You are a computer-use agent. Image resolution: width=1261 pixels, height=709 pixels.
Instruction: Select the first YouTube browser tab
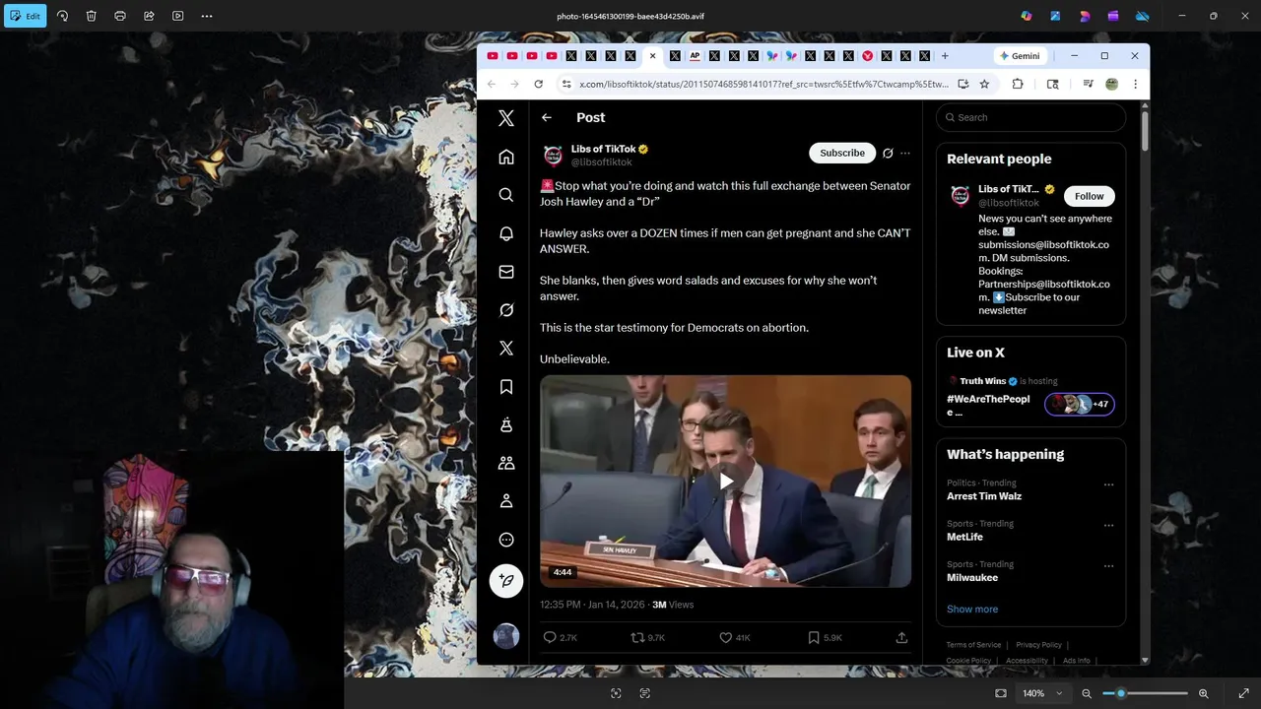click(493, 56)
